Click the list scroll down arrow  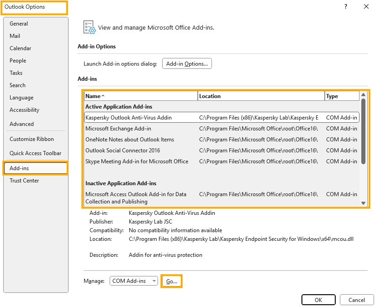click(363, 203)
